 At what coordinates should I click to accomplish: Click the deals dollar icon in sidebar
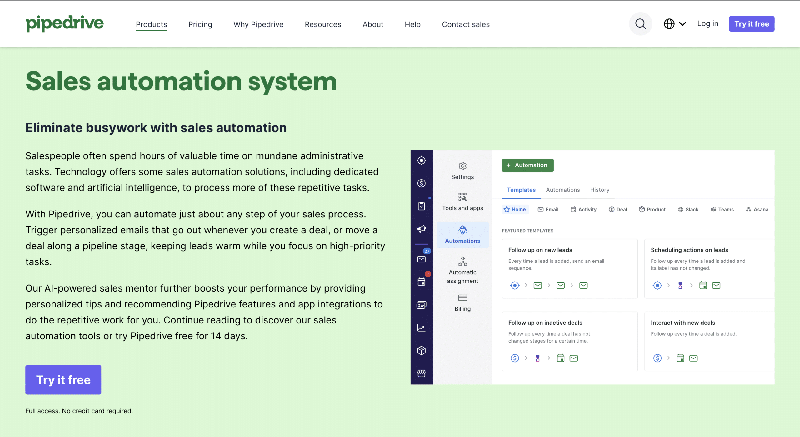tap(421, 183)
